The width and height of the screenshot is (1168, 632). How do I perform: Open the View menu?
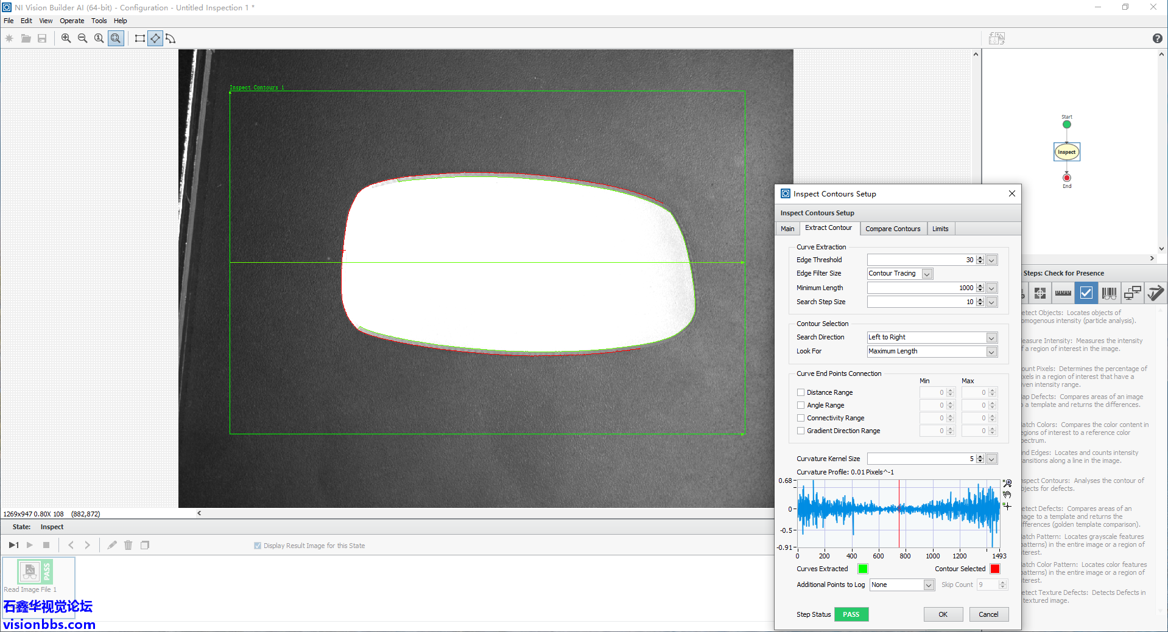46,21
